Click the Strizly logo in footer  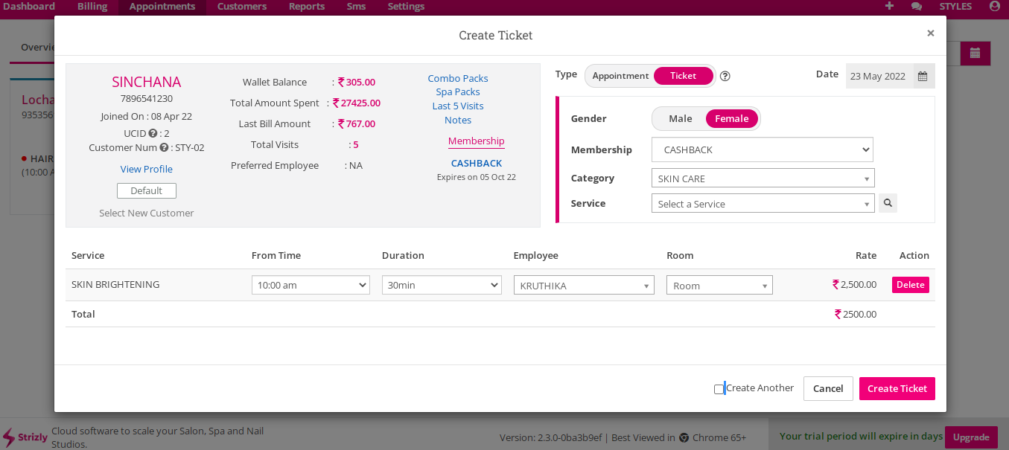pyautogui.click(x=25, y=437)
